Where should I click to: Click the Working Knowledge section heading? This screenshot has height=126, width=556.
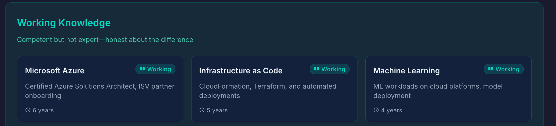64,23
